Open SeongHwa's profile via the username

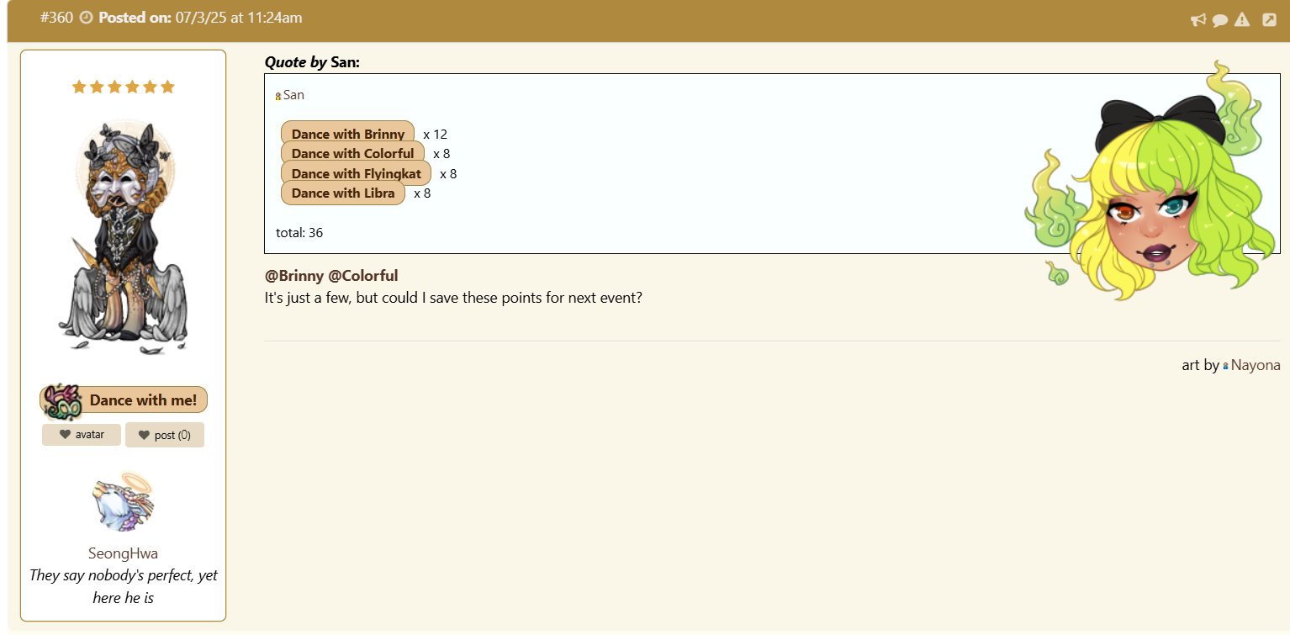123,553
